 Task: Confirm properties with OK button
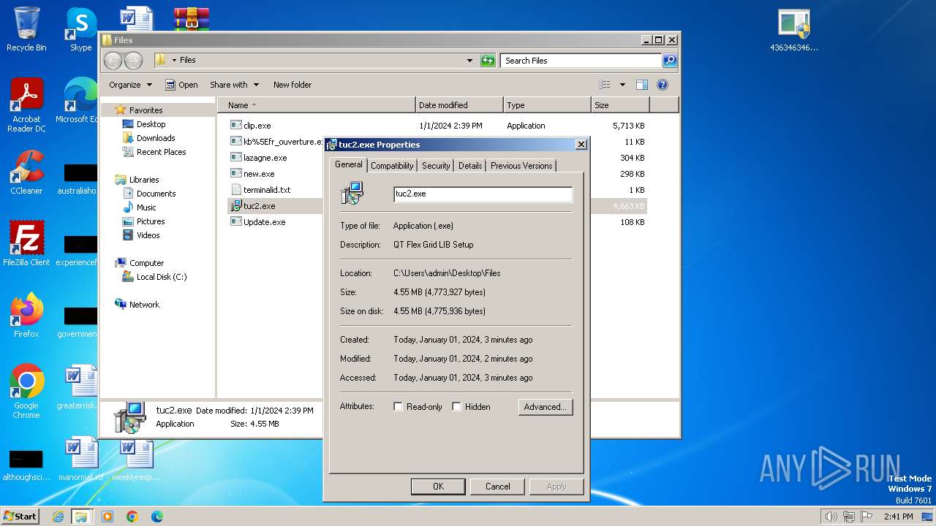[x=438, y=487]
